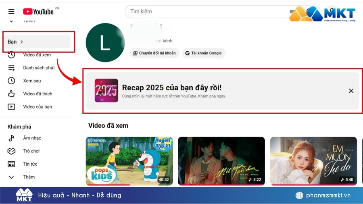Expand Thêm under Khám phá

[11, 177]
